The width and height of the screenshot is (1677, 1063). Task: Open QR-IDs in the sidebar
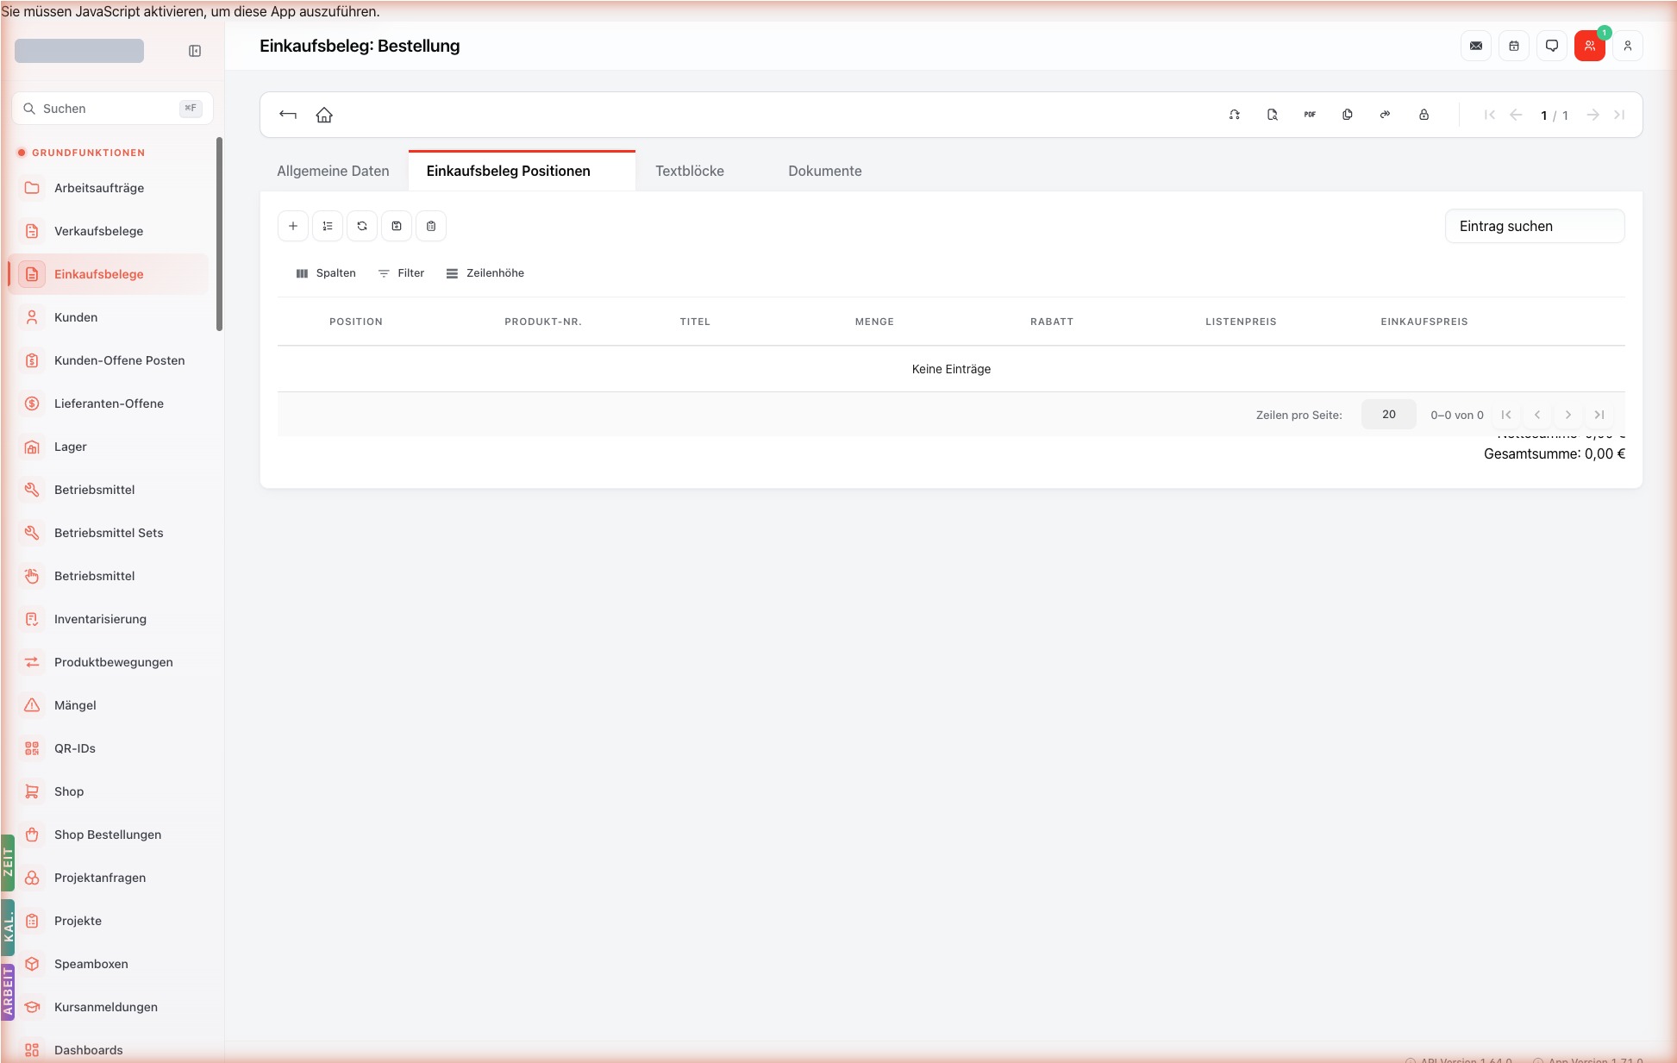[109, 748]
